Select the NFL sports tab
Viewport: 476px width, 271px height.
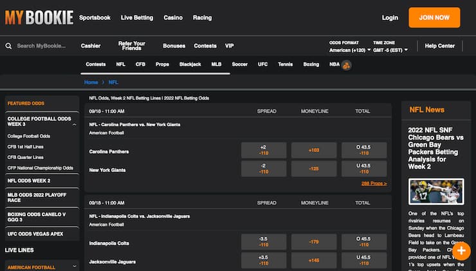tap(120, 64)
